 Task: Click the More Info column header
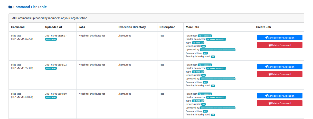(192, 27)
